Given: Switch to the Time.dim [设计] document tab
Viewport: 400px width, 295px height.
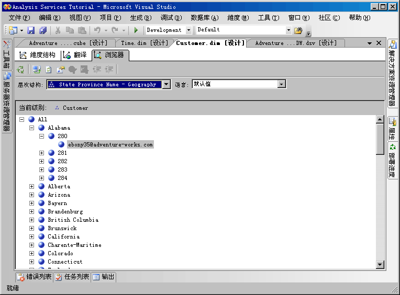Looking at the screenshot, I should [145, 43].
